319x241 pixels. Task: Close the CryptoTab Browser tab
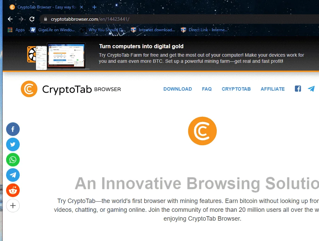coord(82,7)
